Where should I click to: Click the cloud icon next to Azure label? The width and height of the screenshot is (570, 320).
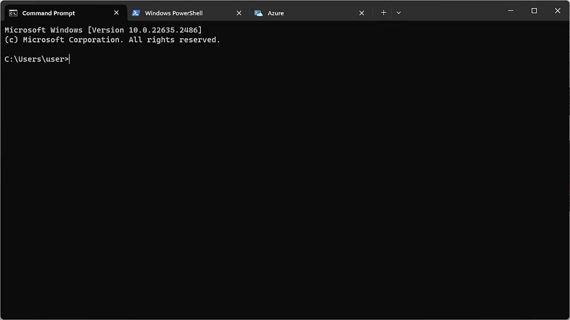click(259, 13)
